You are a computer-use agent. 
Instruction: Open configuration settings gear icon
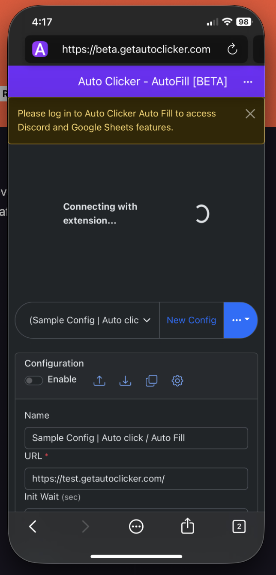point(177,381)
